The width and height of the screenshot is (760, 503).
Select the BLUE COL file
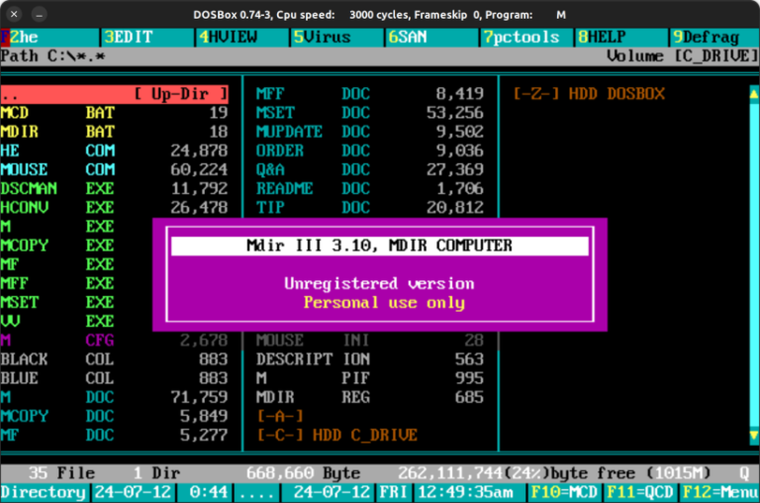click(x=115, y=378)
